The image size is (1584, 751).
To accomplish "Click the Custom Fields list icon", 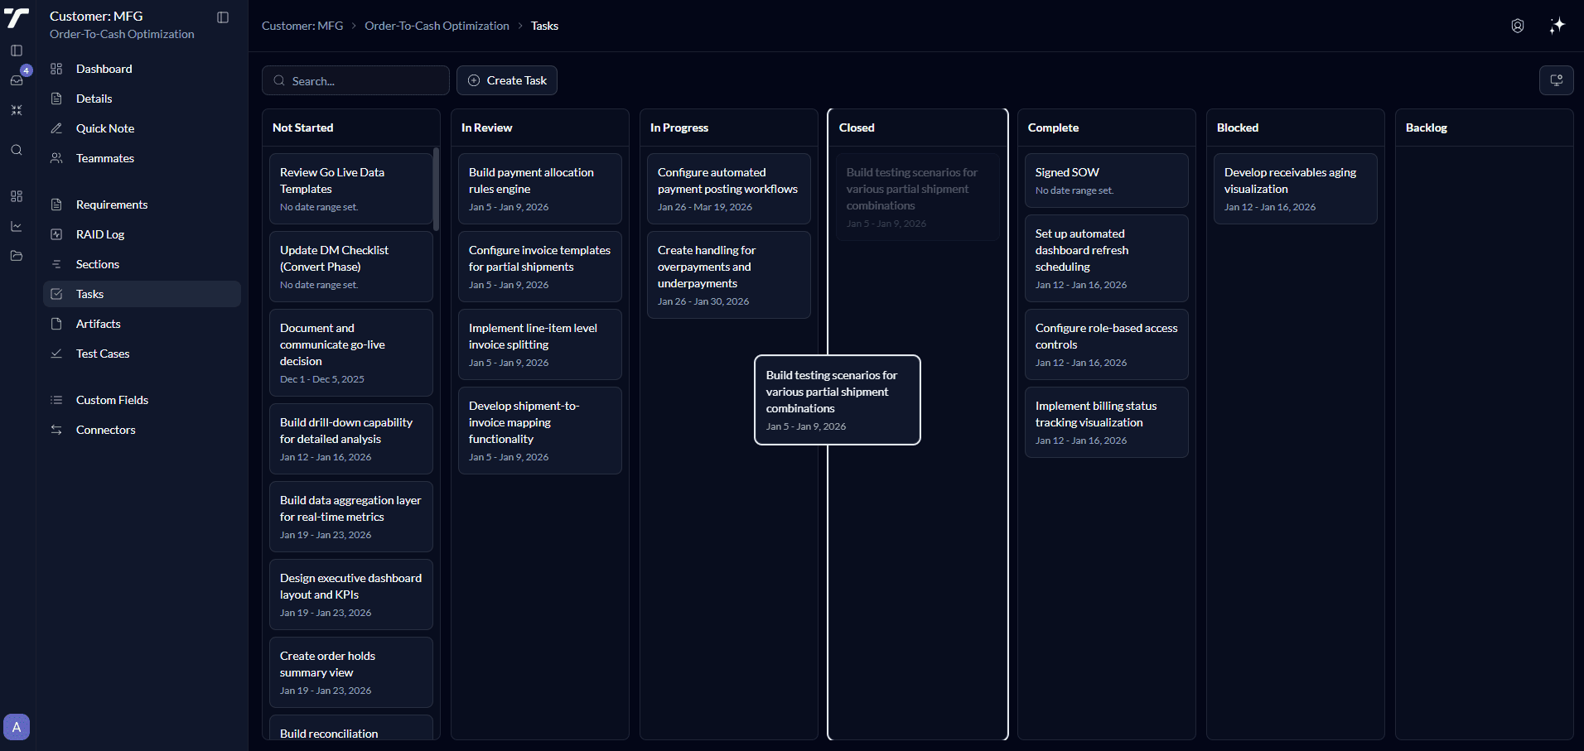I will pos(56,400).
